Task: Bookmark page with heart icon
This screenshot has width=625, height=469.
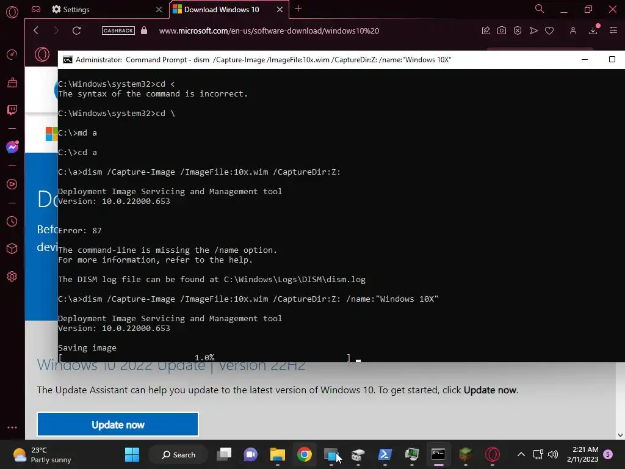Action: click(549, 31)
